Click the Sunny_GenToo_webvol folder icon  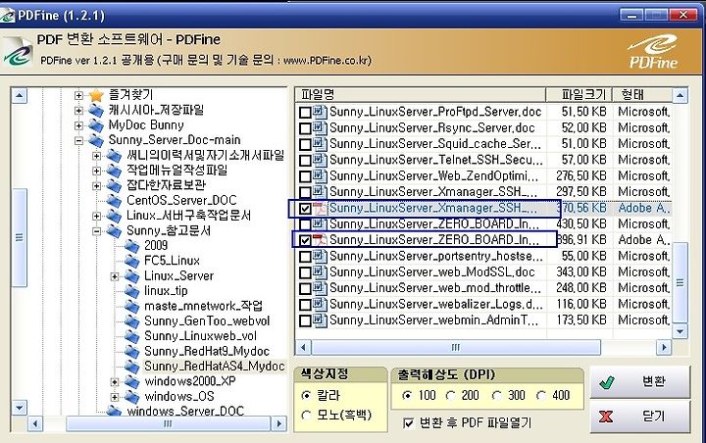click(132, 321)
